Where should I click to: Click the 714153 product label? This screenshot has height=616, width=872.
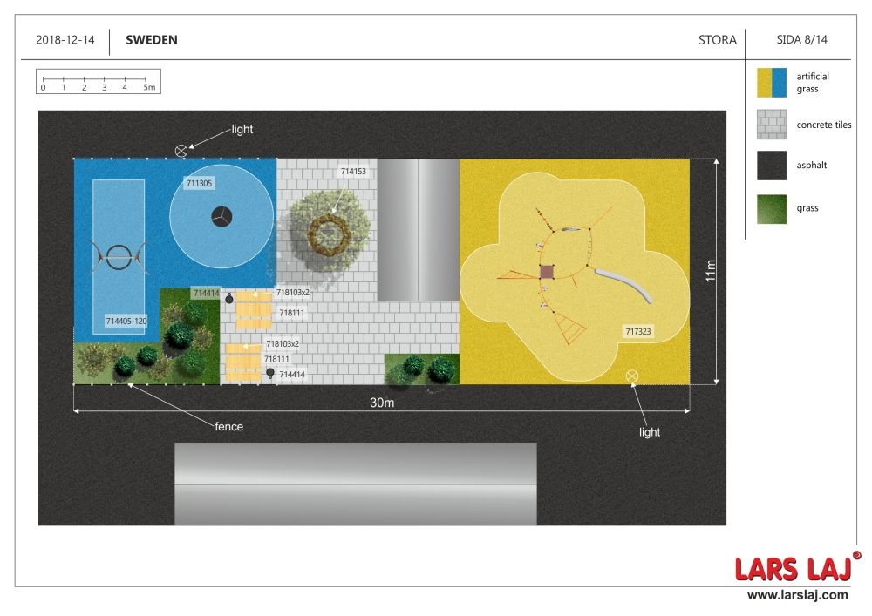(x=353, y=172)
